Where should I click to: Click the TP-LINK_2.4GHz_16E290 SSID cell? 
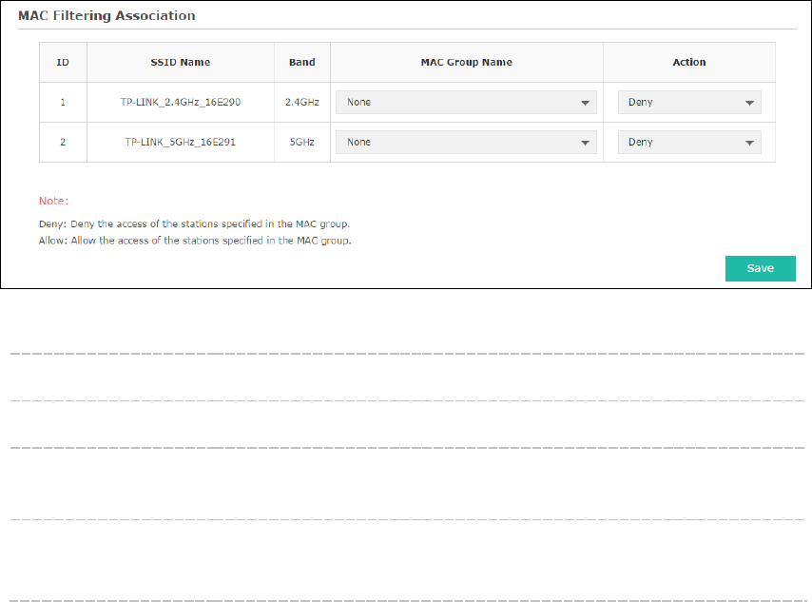(181, 102)
